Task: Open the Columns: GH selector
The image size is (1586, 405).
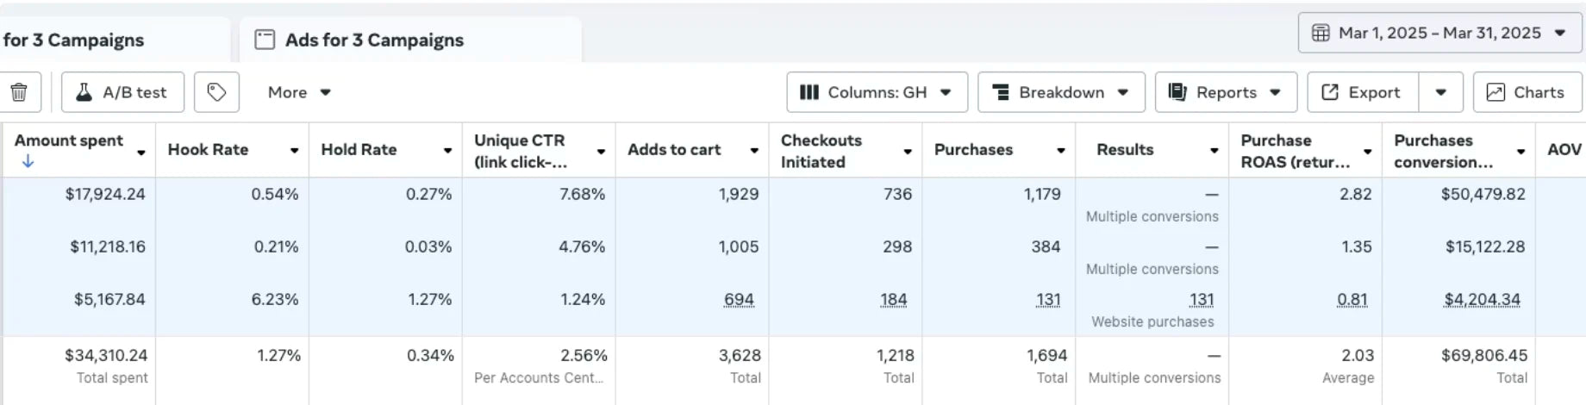Action: point(877,92)
